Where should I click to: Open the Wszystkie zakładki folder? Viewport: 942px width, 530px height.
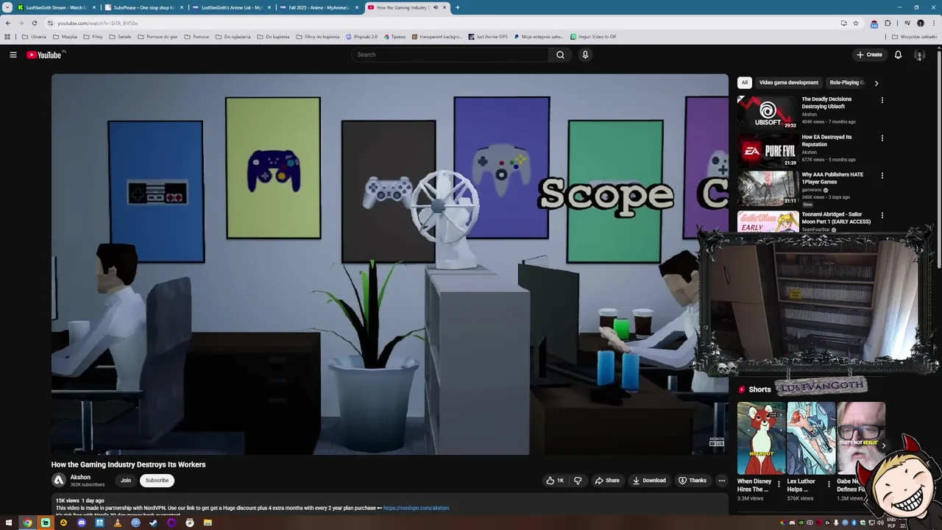(x=914, y=36)
